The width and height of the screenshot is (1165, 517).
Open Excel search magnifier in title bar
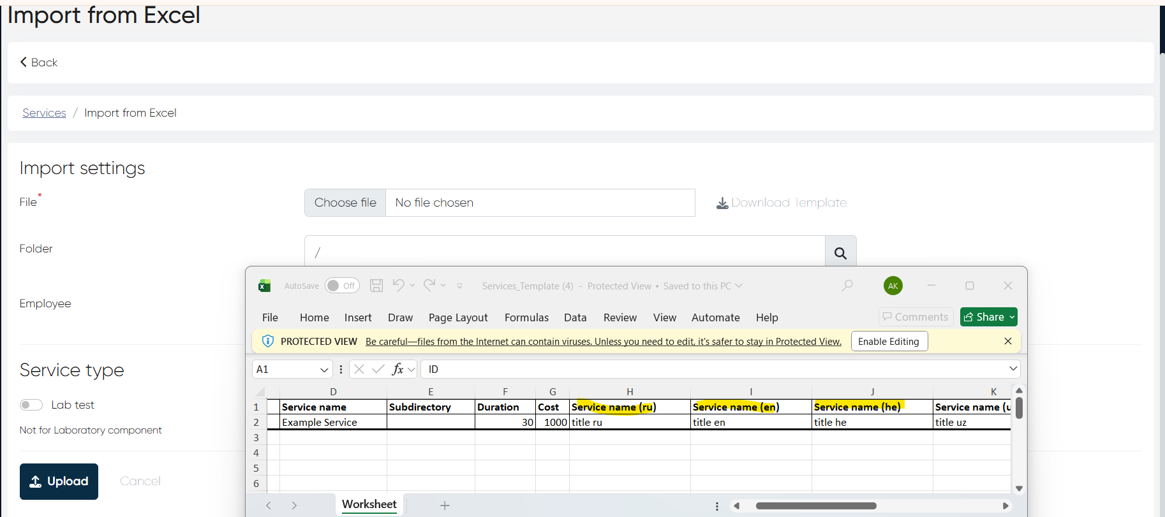point(847,286)
